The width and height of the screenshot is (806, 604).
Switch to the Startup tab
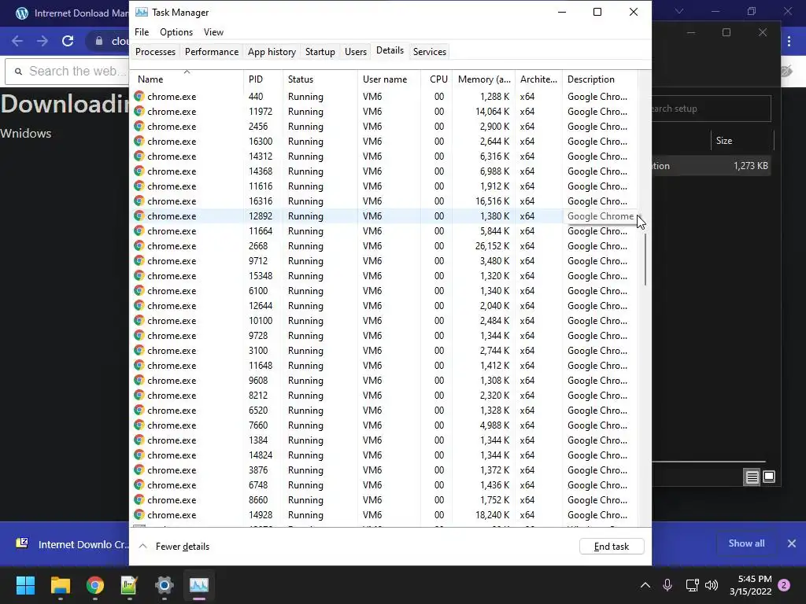click(320, 51)
